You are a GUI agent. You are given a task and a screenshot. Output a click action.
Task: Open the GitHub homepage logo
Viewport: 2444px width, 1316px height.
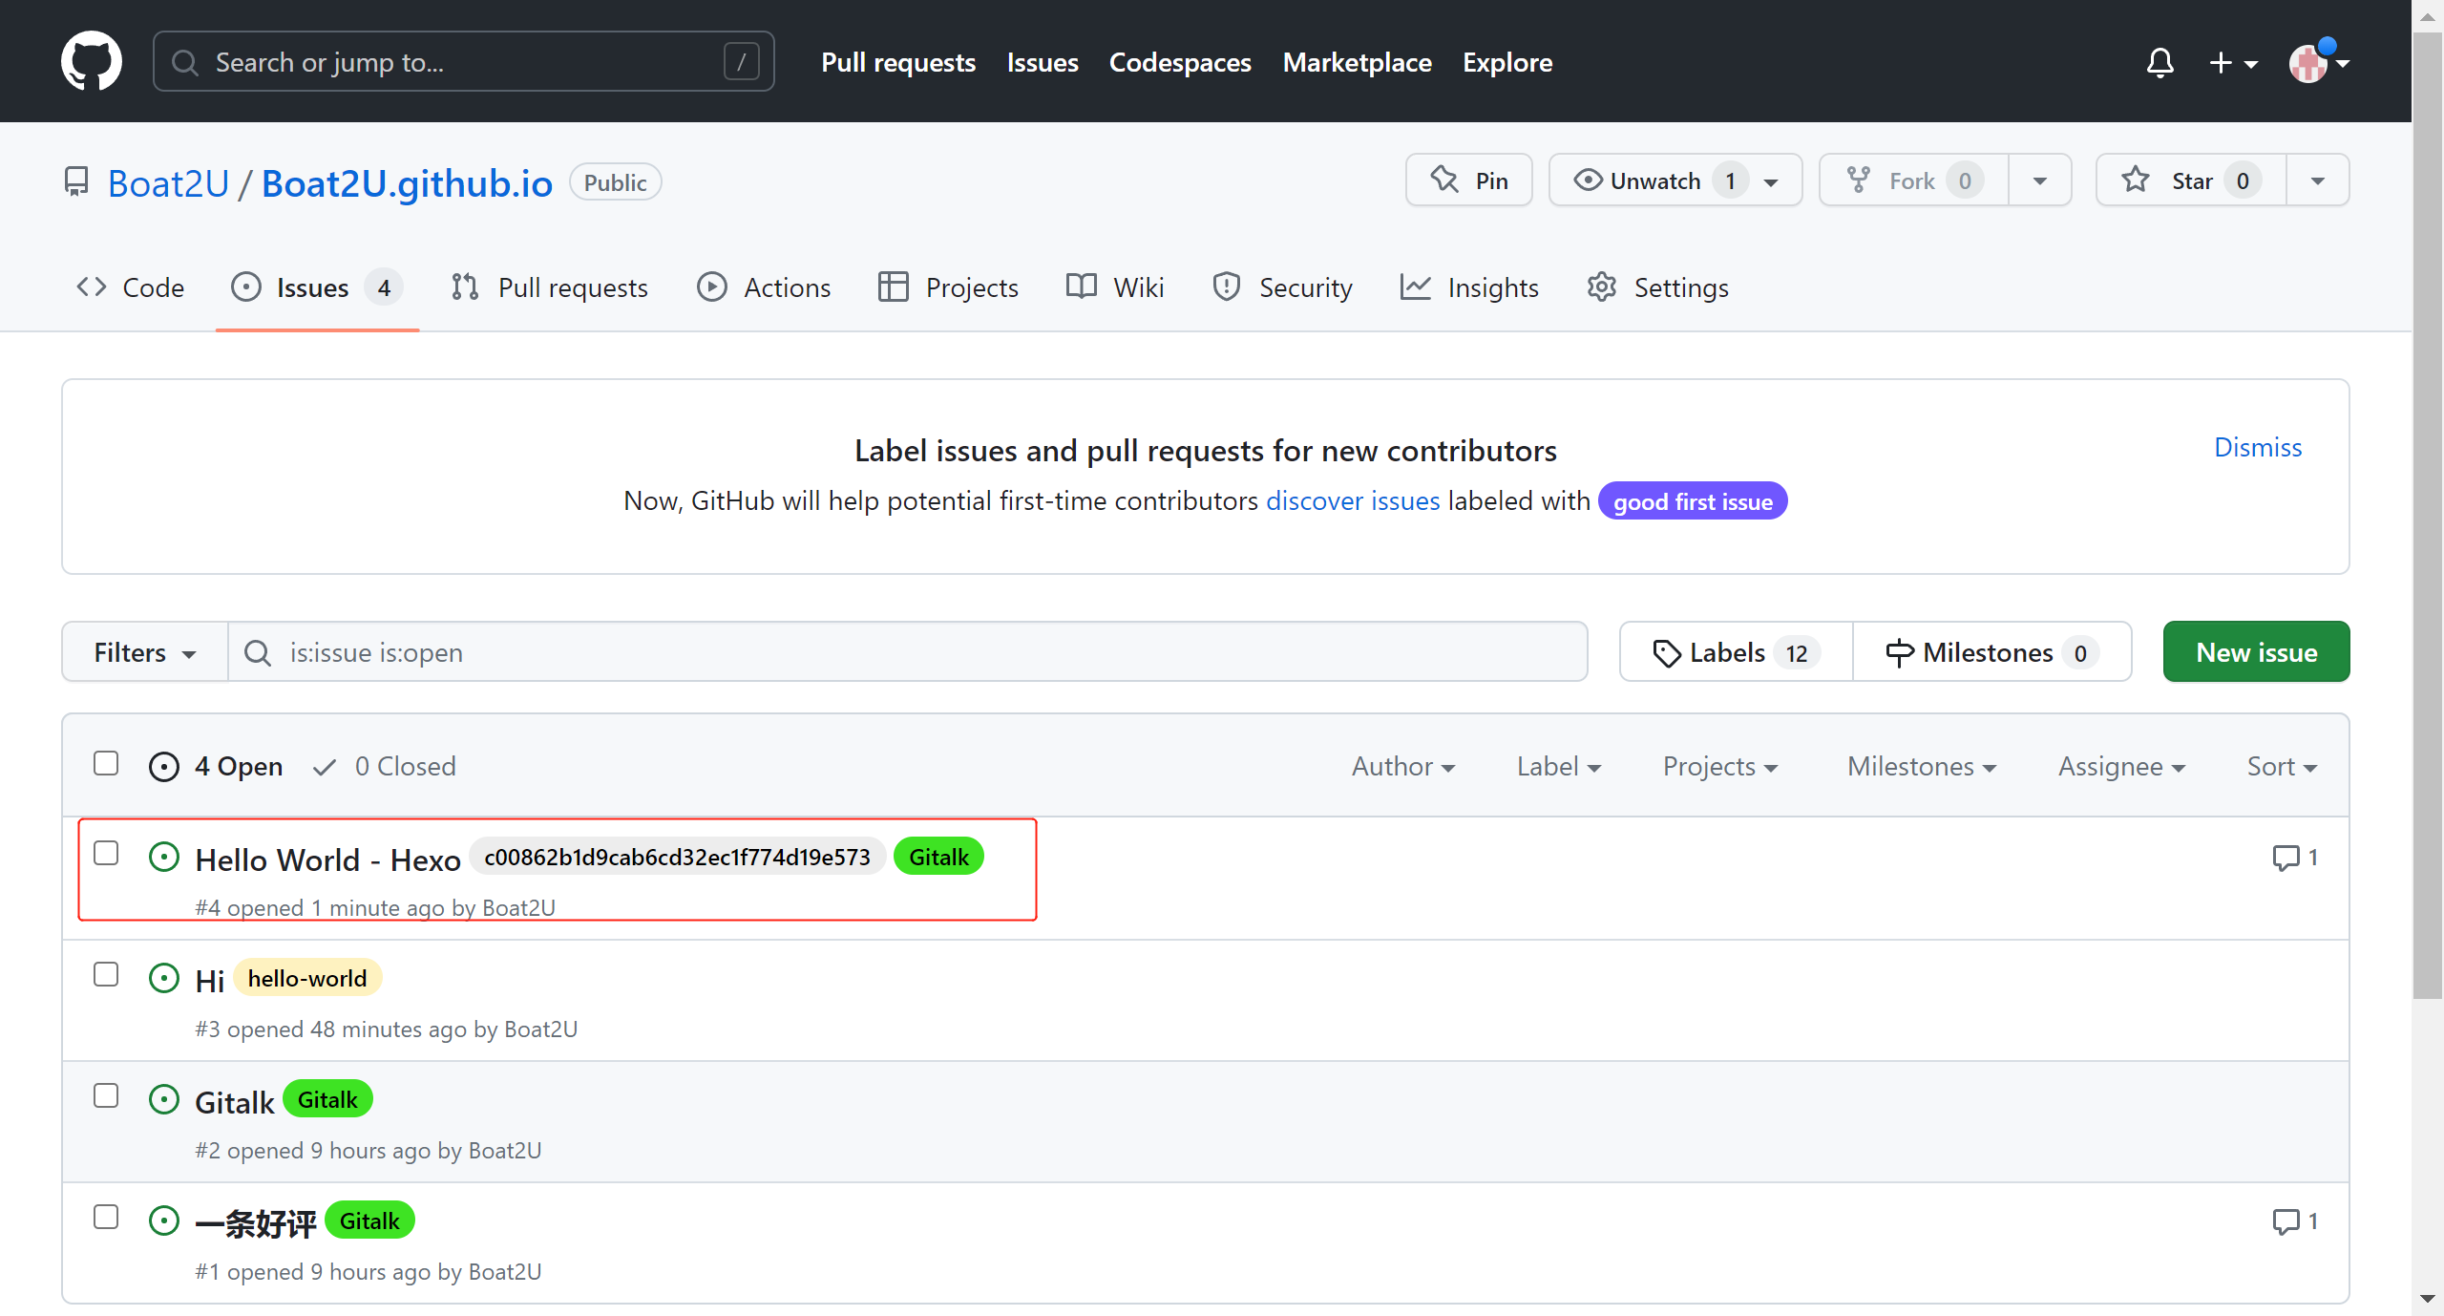click(92, 61)
